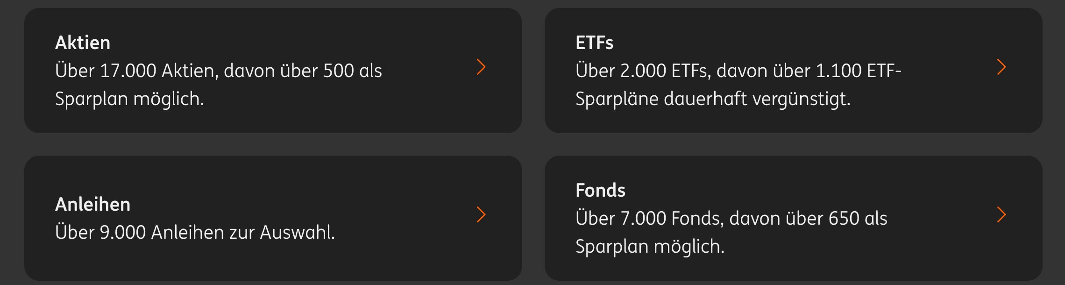The height and width of the screenshot is (285, 1065).
Task: Select the Anleihen heading
Action: point(92,205)
